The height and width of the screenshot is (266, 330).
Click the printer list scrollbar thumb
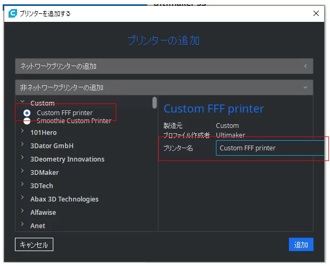tap(155, 103)
